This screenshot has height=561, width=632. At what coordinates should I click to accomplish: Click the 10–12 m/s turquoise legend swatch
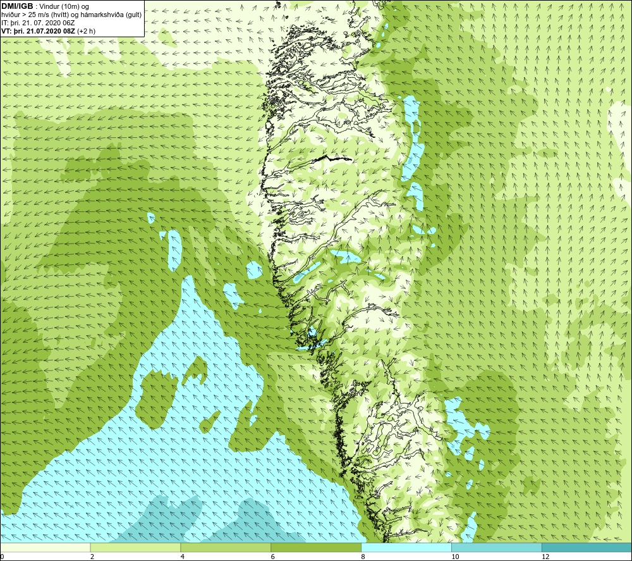[497, 547]
